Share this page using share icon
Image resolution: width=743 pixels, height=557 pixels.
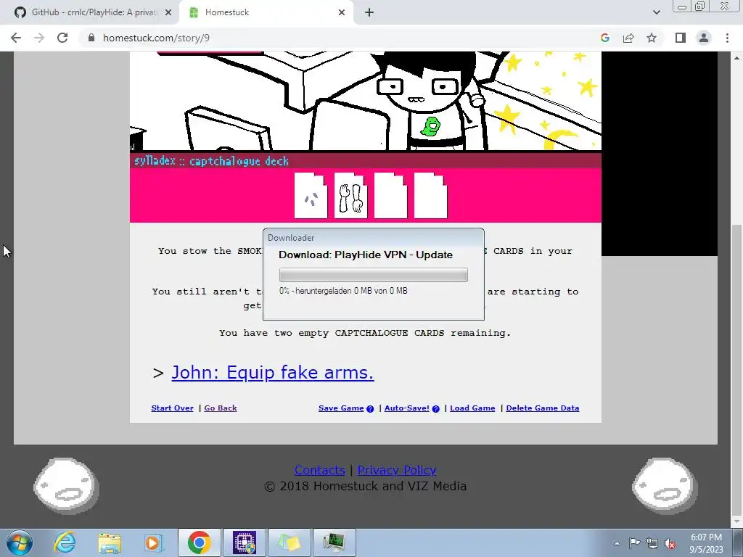[628, 38]
